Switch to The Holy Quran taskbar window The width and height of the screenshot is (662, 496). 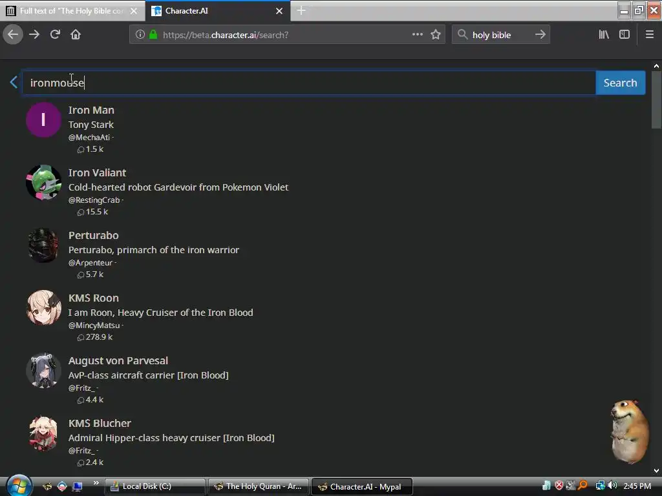[258, 486]
